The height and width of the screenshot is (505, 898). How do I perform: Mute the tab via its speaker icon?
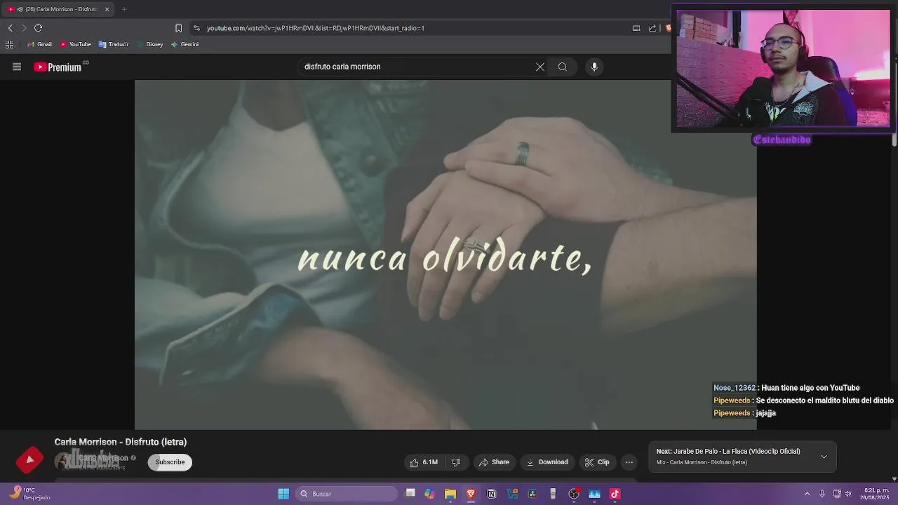[20, 9]
